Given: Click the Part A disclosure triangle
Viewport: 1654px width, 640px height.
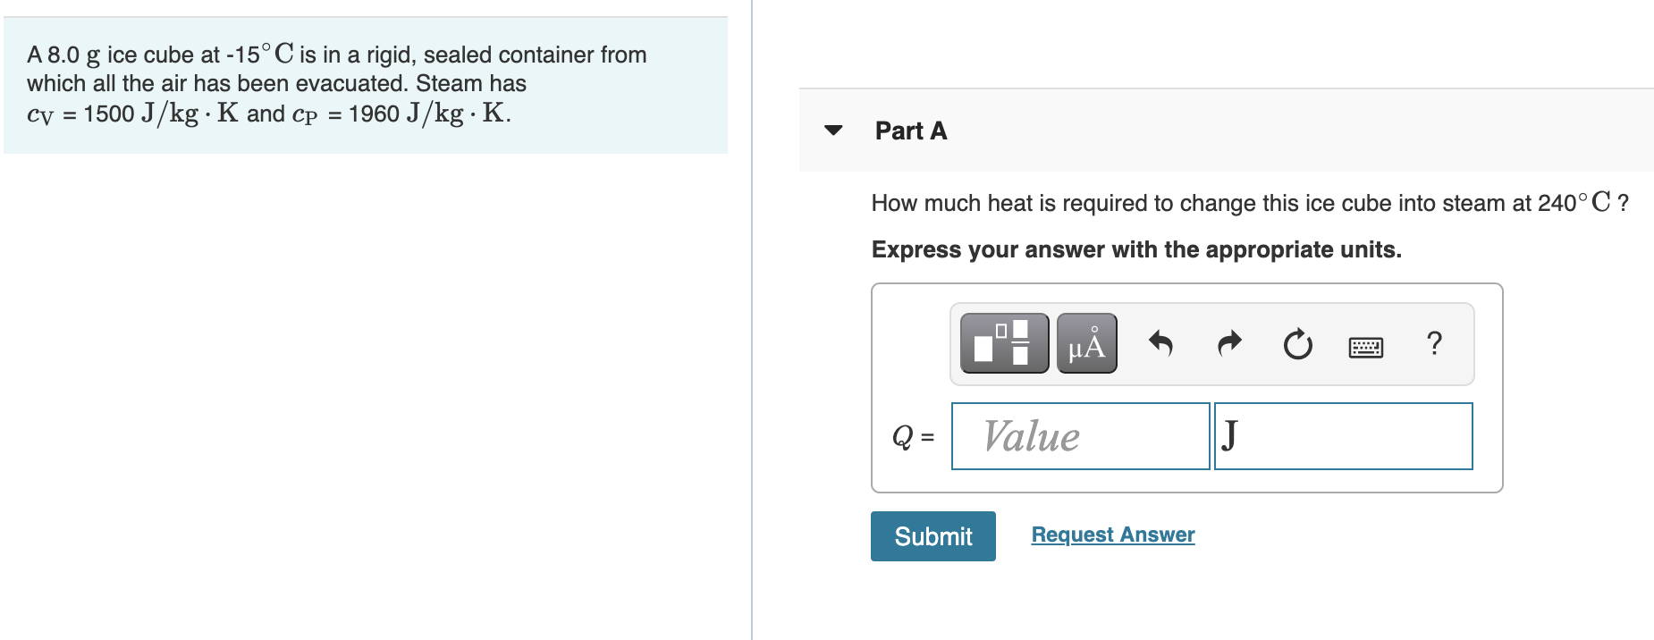Looking at the screenshot, I should pos(832,132).
